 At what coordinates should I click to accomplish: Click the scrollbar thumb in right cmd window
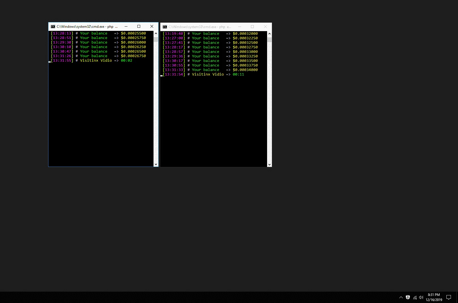[269, 40]
